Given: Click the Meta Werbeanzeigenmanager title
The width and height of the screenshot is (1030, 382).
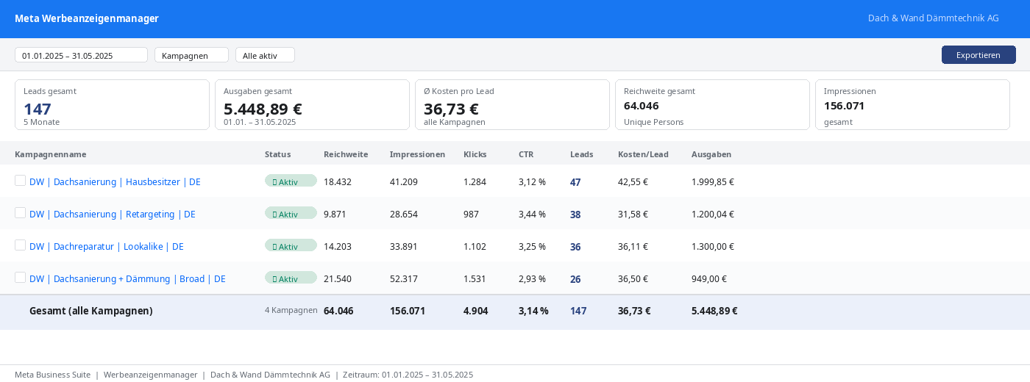Looking at the screenshot, I should click(87, 18).
